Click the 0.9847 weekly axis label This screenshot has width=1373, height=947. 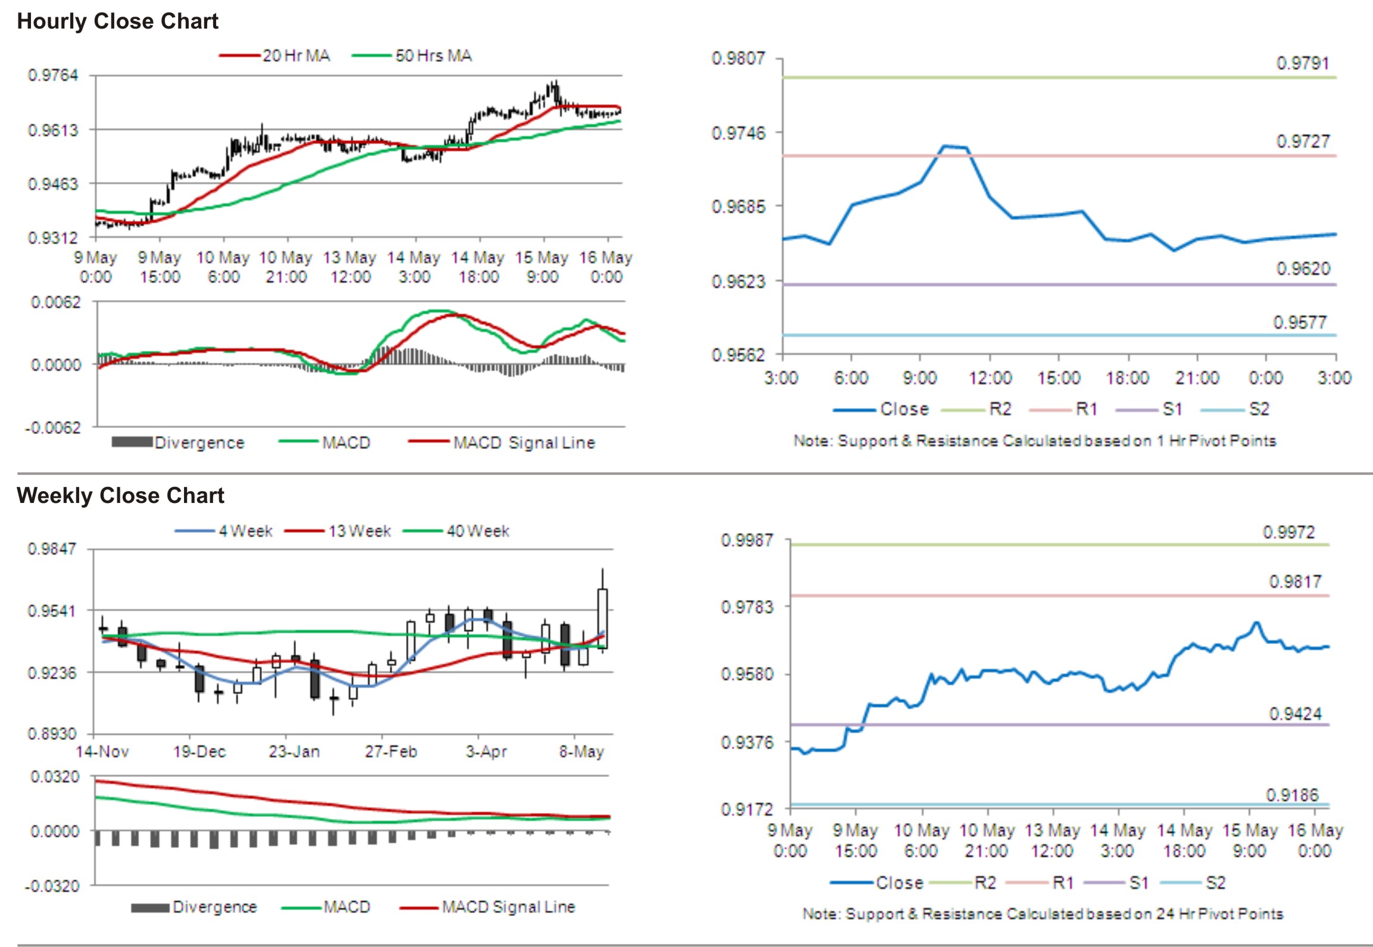pyautogui.click(x=52, y=549)
